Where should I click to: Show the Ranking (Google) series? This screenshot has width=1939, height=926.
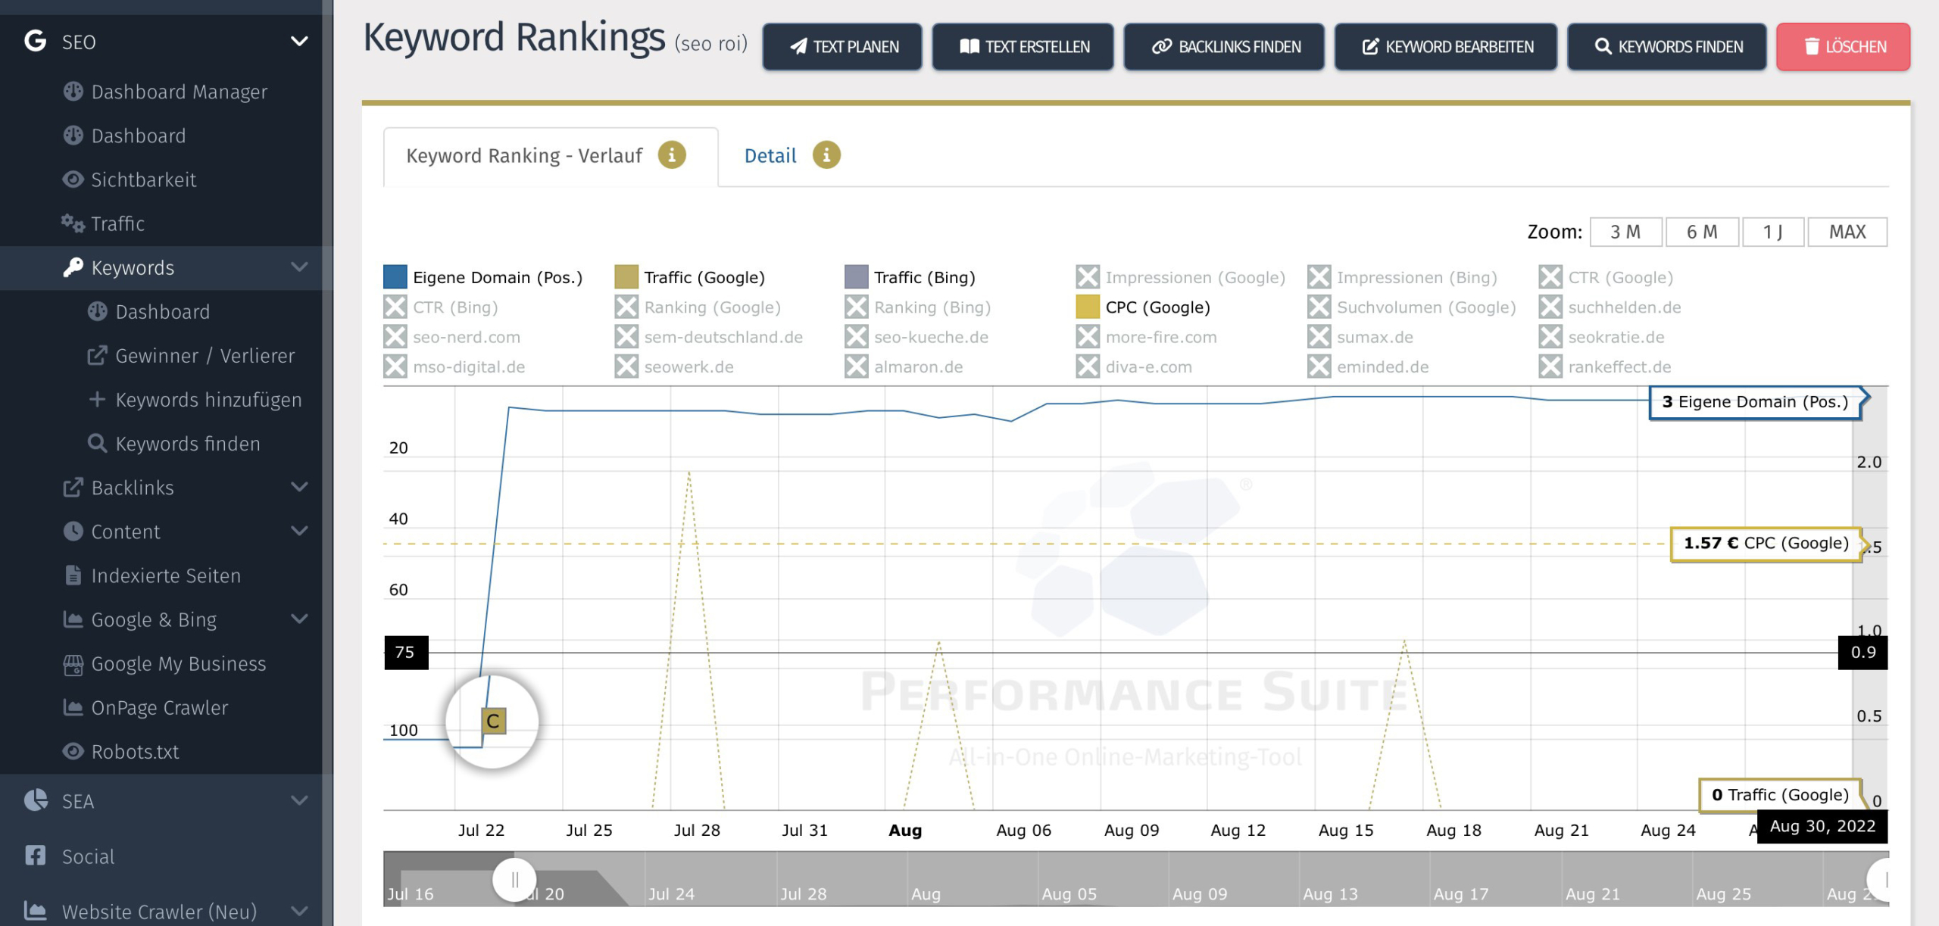(x=697, y=307)
